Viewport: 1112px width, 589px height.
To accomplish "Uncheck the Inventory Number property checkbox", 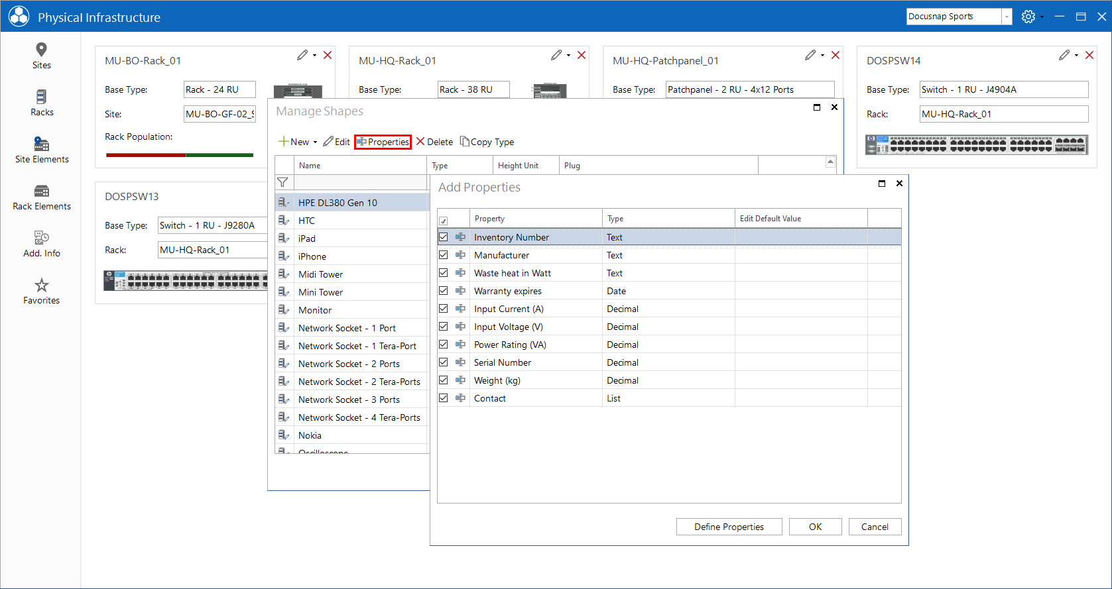I will tap(444, 237).
